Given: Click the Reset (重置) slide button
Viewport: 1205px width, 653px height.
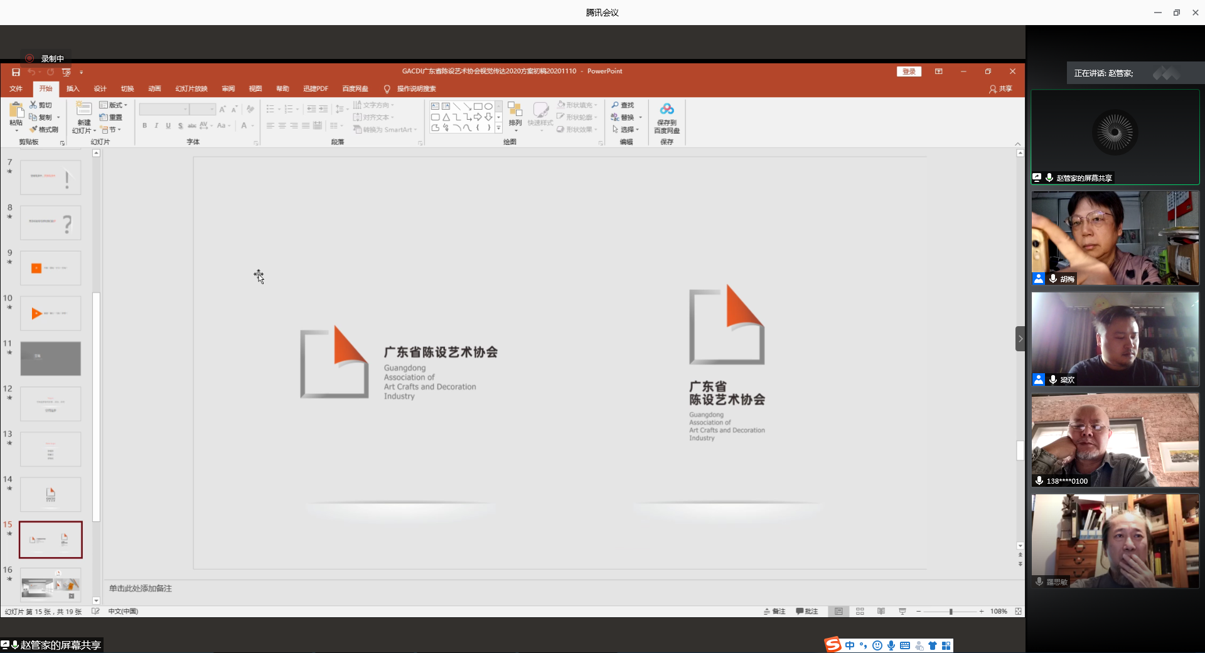Looking at the screenshot, I should (110, 117).
